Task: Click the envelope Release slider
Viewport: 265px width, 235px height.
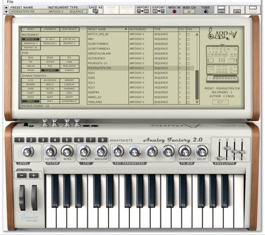Action: tap(242, 151)
